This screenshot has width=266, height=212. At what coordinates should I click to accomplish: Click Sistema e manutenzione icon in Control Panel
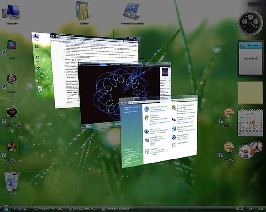click(146, 109)
